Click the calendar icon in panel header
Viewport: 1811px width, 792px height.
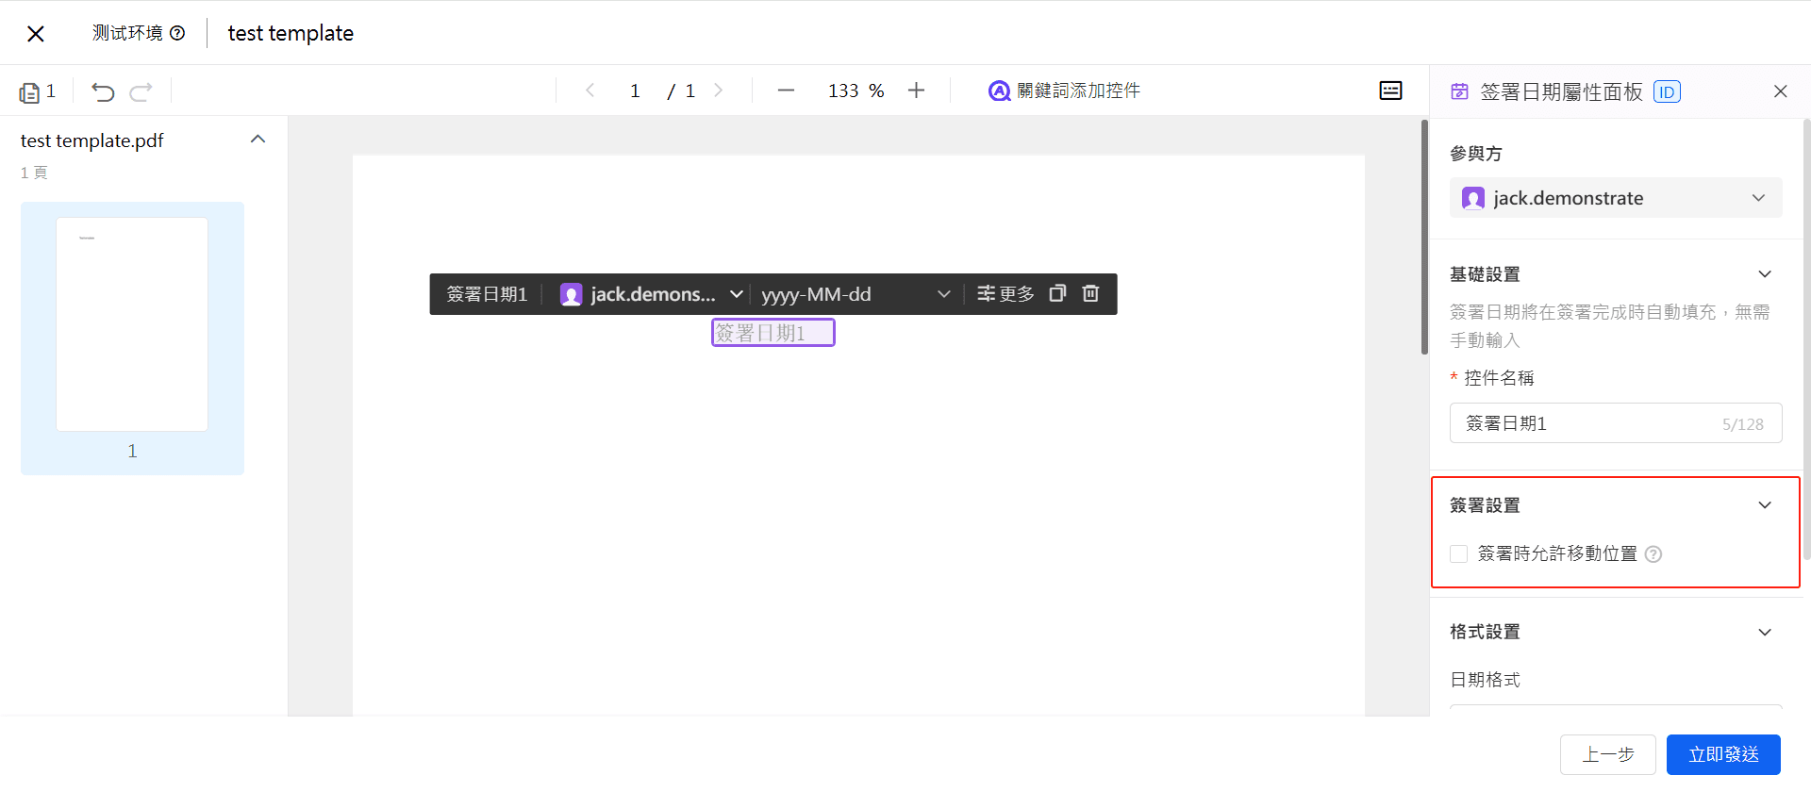tap(1459, 91)
